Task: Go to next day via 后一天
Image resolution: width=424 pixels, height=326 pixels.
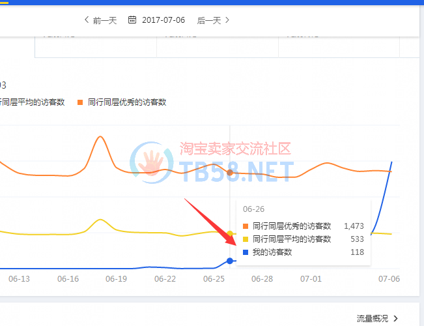Action: click(208, 20)
